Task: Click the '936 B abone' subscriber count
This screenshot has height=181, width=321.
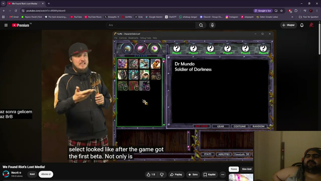Action: click(x=17, y=176)
